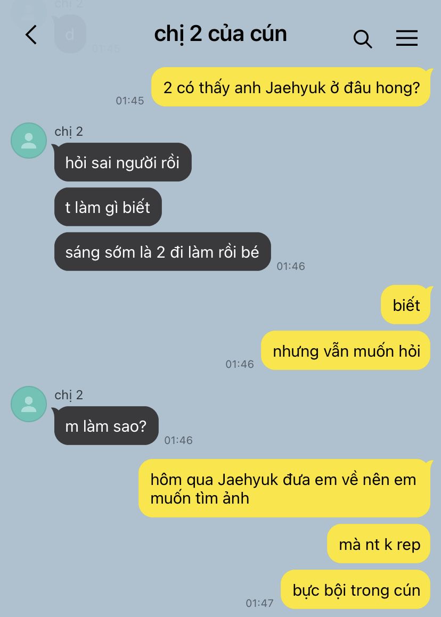Open the chat search magnifier icon
Screen dimensions: 441x617
tap(363, 39)
